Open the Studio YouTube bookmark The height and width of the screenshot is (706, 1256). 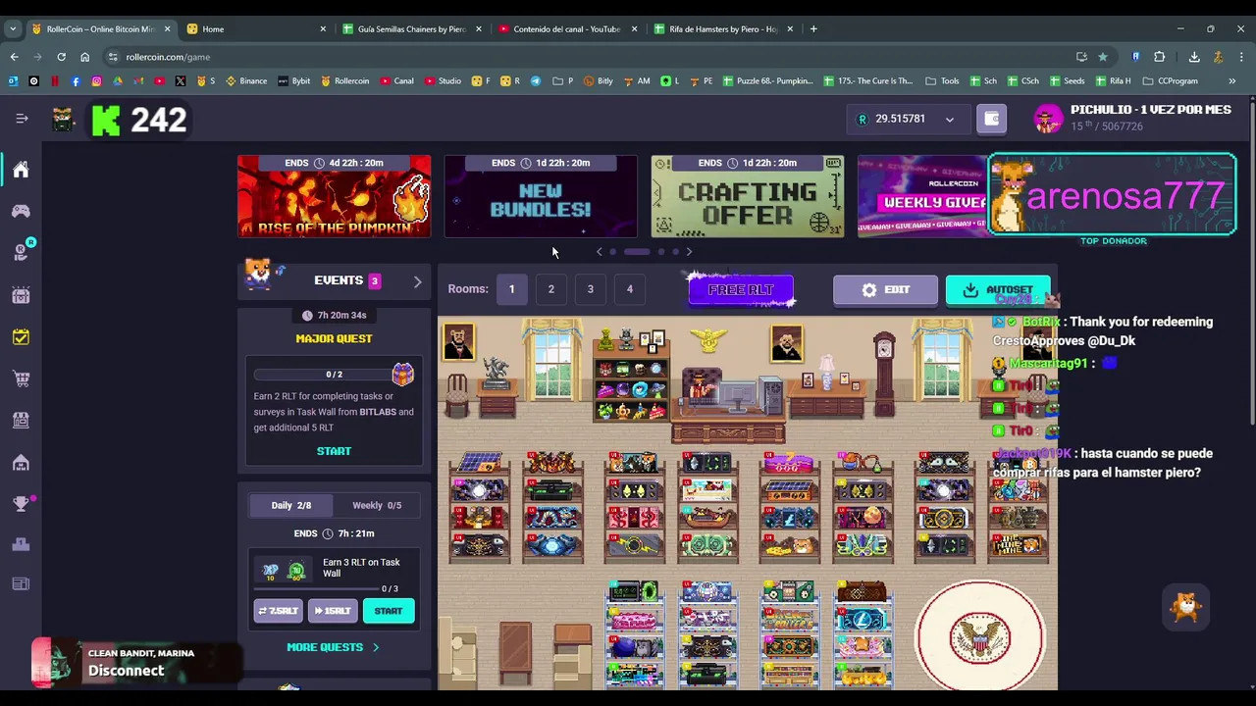pyautogui.click(x=443, y=81)
